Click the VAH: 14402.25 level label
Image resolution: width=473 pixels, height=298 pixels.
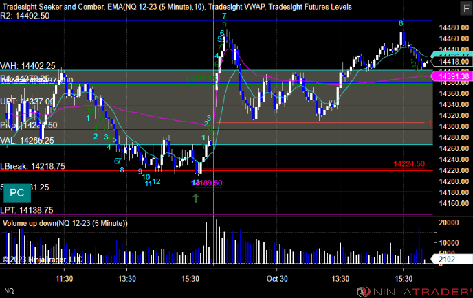[27, 66]
